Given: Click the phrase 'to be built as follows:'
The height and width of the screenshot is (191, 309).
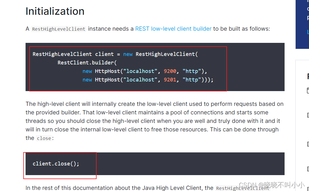Looking at the screenshot, I should click(x=242, y=29).
